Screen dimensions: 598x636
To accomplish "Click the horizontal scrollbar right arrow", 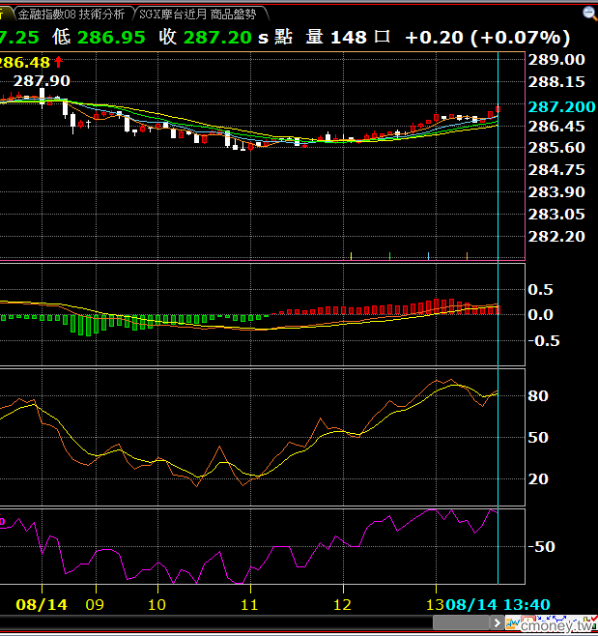I will click(x=497, y=622).
